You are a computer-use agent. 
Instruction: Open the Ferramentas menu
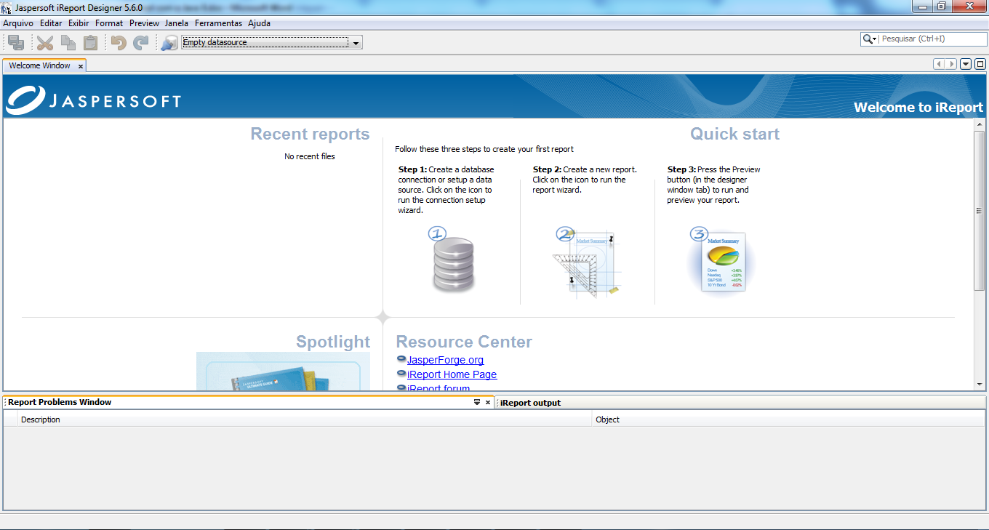218,23
